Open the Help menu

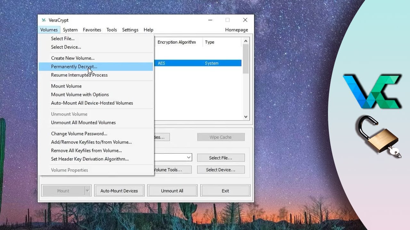coord(148,30)
